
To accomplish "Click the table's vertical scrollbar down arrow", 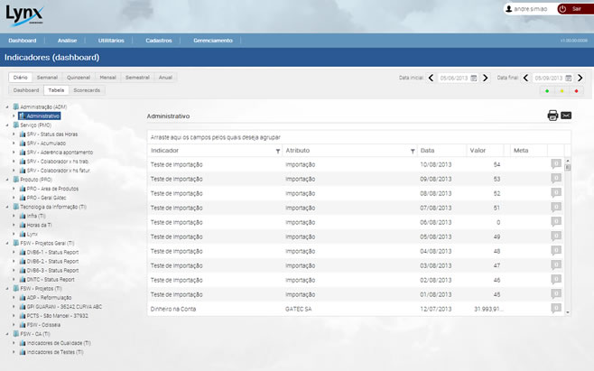I will pos(568,311).
